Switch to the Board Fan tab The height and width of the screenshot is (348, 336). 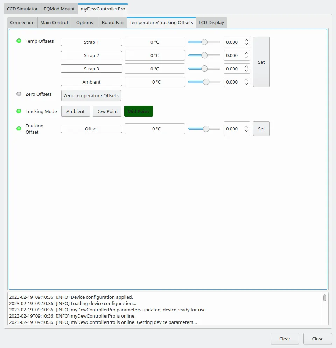point(113,22)
